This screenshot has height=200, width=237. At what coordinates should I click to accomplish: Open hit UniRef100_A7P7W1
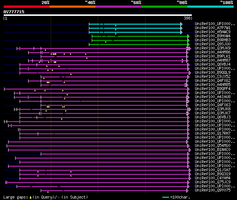[213, 28]
